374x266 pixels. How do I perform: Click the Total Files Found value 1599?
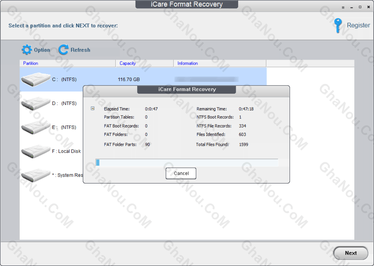pos(244,145)
